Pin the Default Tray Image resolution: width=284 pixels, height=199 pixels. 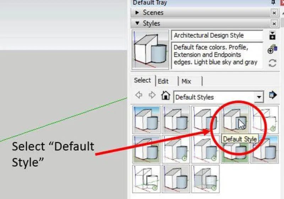[273, 2]
